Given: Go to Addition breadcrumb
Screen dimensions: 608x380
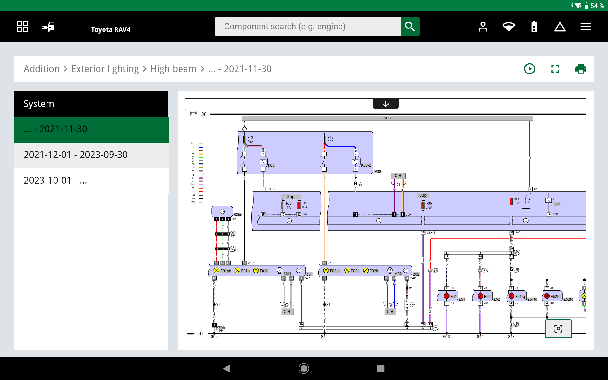Looking at the screenshot, I should (x=42, y=69).
